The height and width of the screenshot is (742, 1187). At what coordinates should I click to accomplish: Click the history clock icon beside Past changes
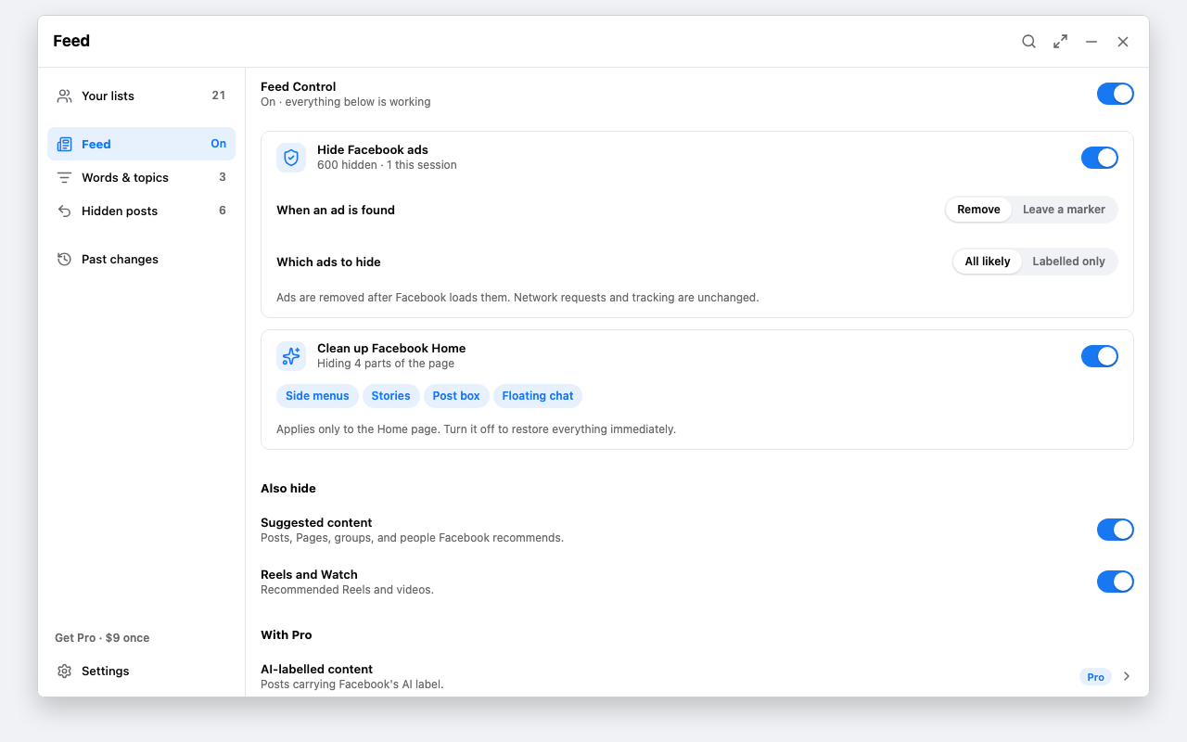coord(64,259)
